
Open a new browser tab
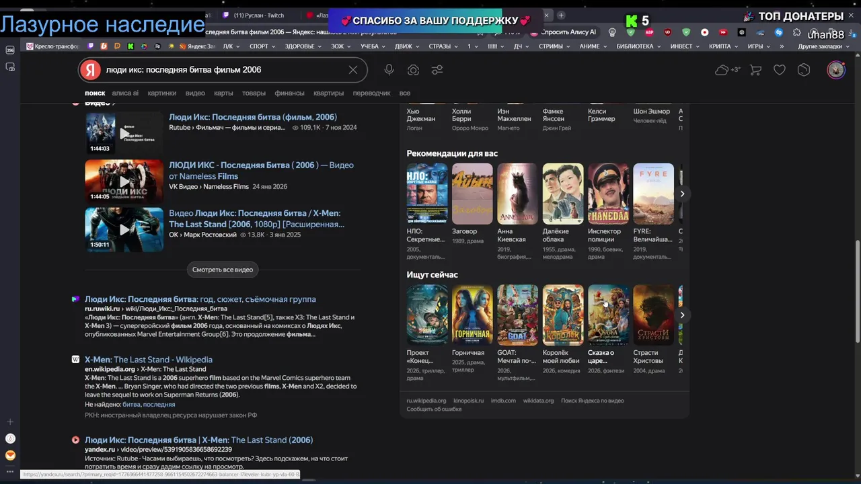[561, 15]
